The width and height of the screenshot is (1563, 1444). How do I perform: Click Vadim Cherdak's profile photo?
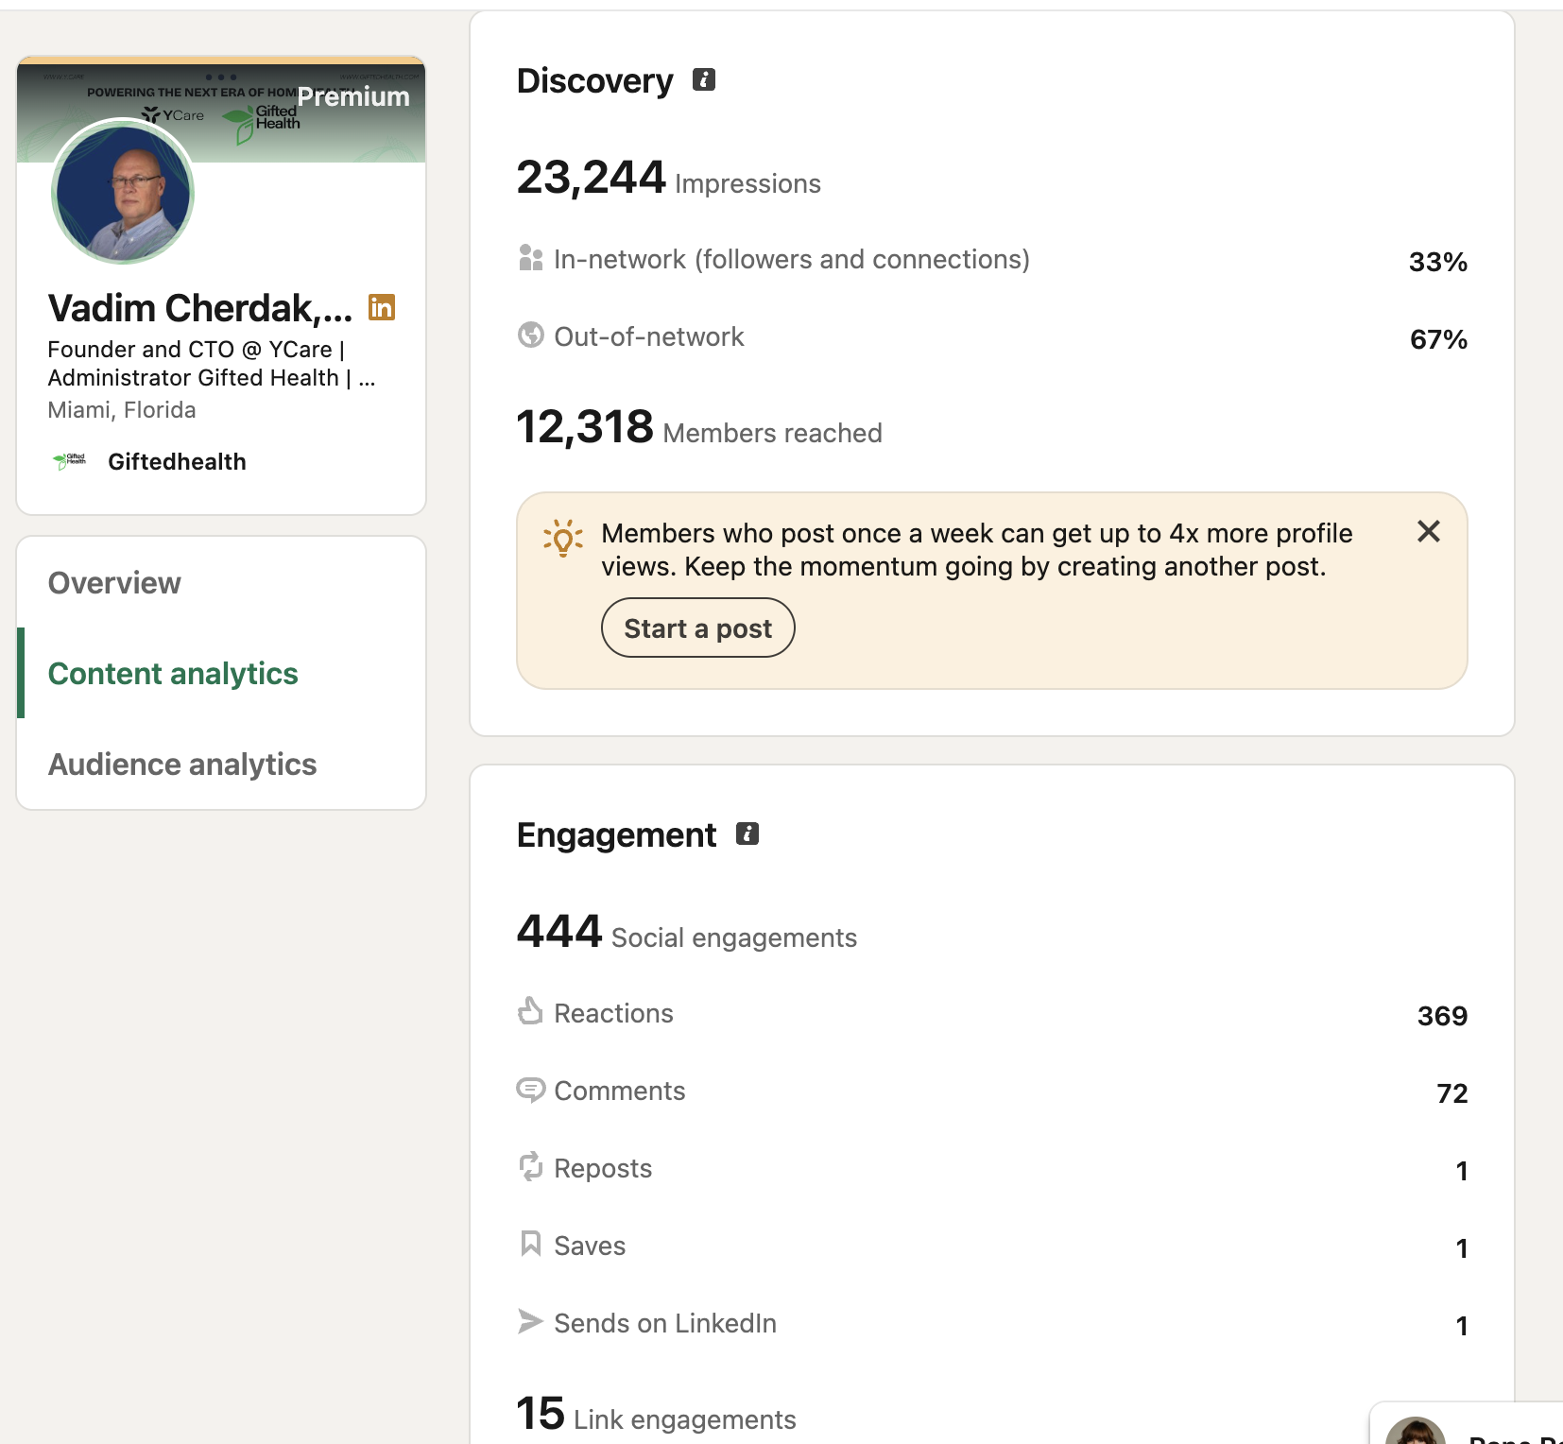[123, 192]
